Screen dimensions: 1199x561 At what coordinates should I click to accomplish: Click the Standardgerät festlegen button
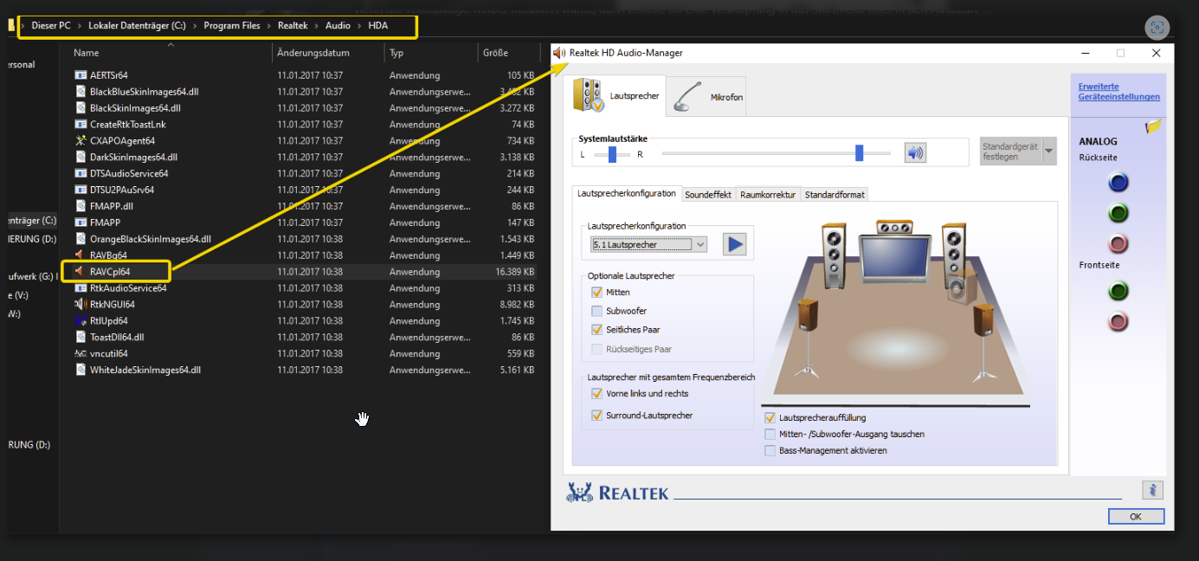coord(1011,152)
